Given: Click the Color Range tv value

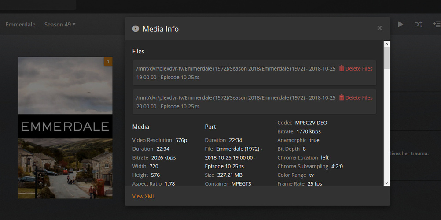Looking at the screenshot, I should [x=311, y=175].
